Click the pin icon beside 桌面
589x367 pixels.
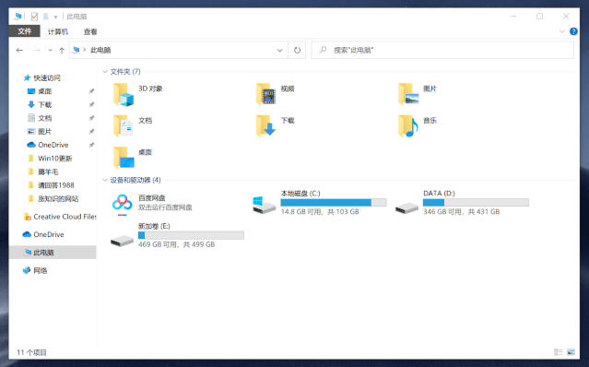91,91
